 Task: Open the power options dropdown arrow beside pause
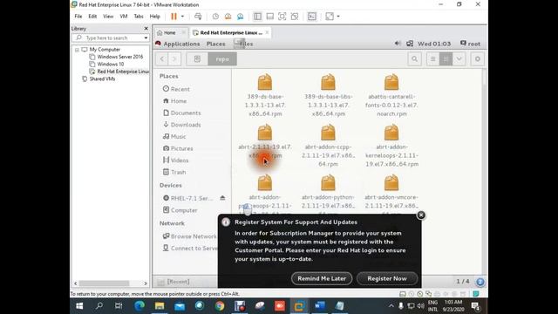182,17
